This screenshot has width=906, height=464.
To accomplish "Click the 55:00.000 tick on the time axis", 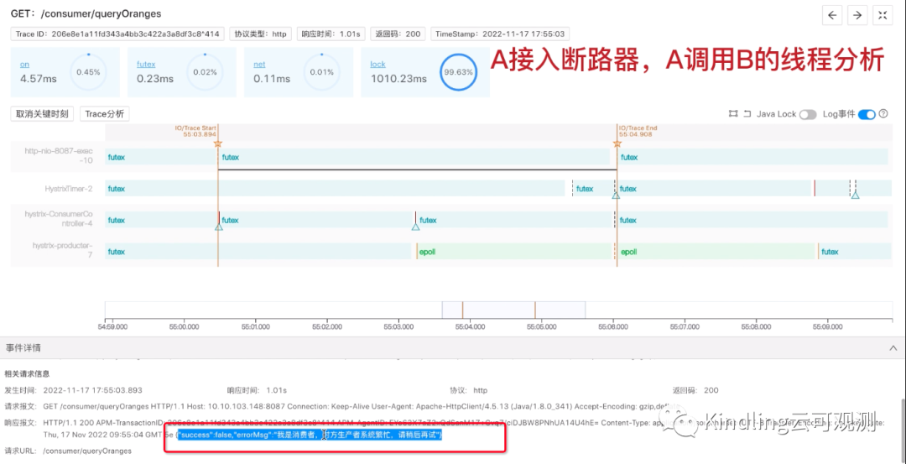I will [184, 326].
